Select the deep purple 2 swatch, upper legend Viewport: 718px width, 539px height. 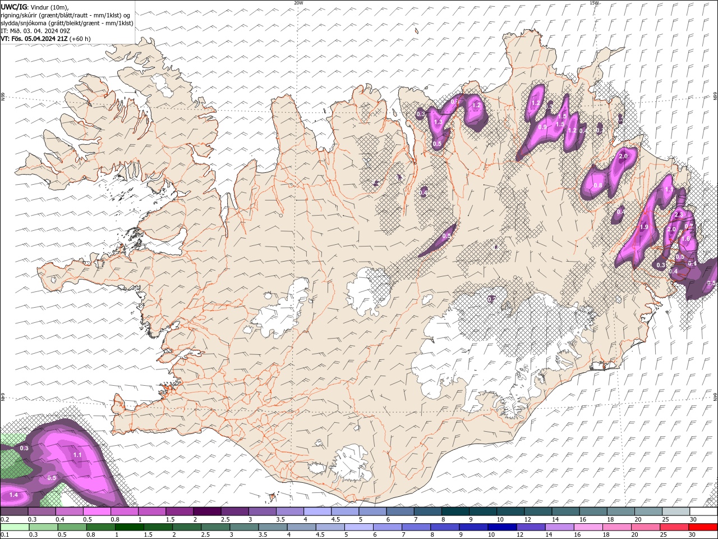[207, 511]
